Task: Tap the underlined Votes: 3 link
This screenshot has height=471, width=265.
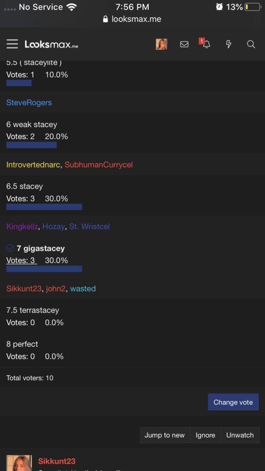Action: click(x=22, y=260)
